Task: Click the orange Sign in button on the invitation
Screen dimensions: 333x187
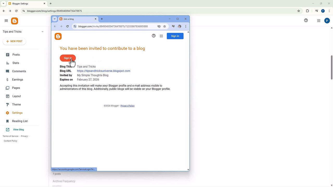Action: point(68,58)
